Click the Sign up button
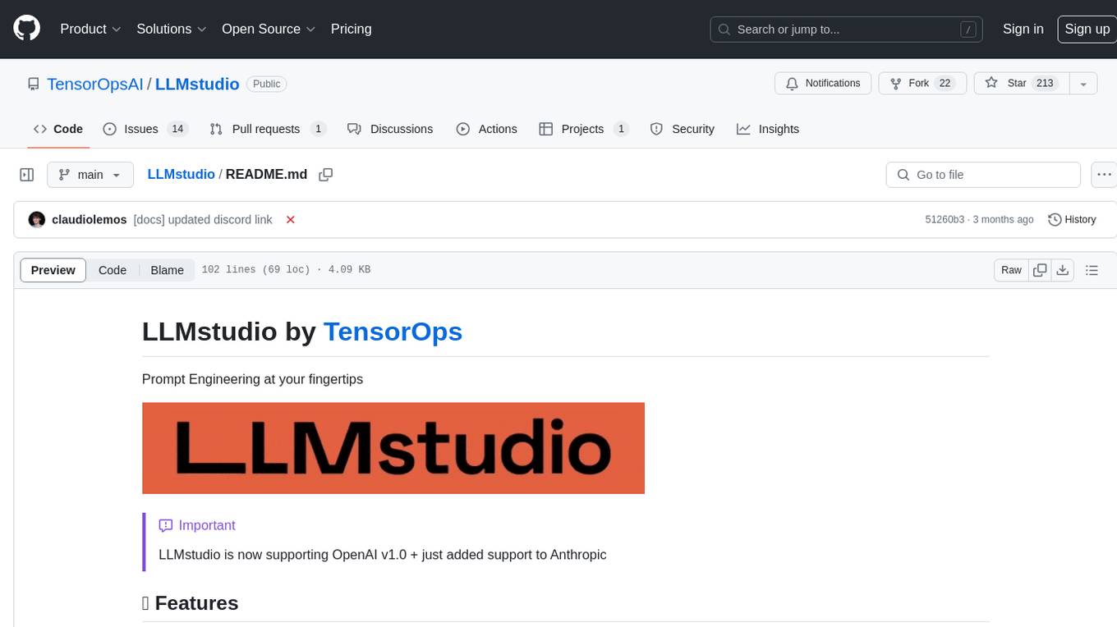Screen dimensions: 1117x627 click(1087, 29)
